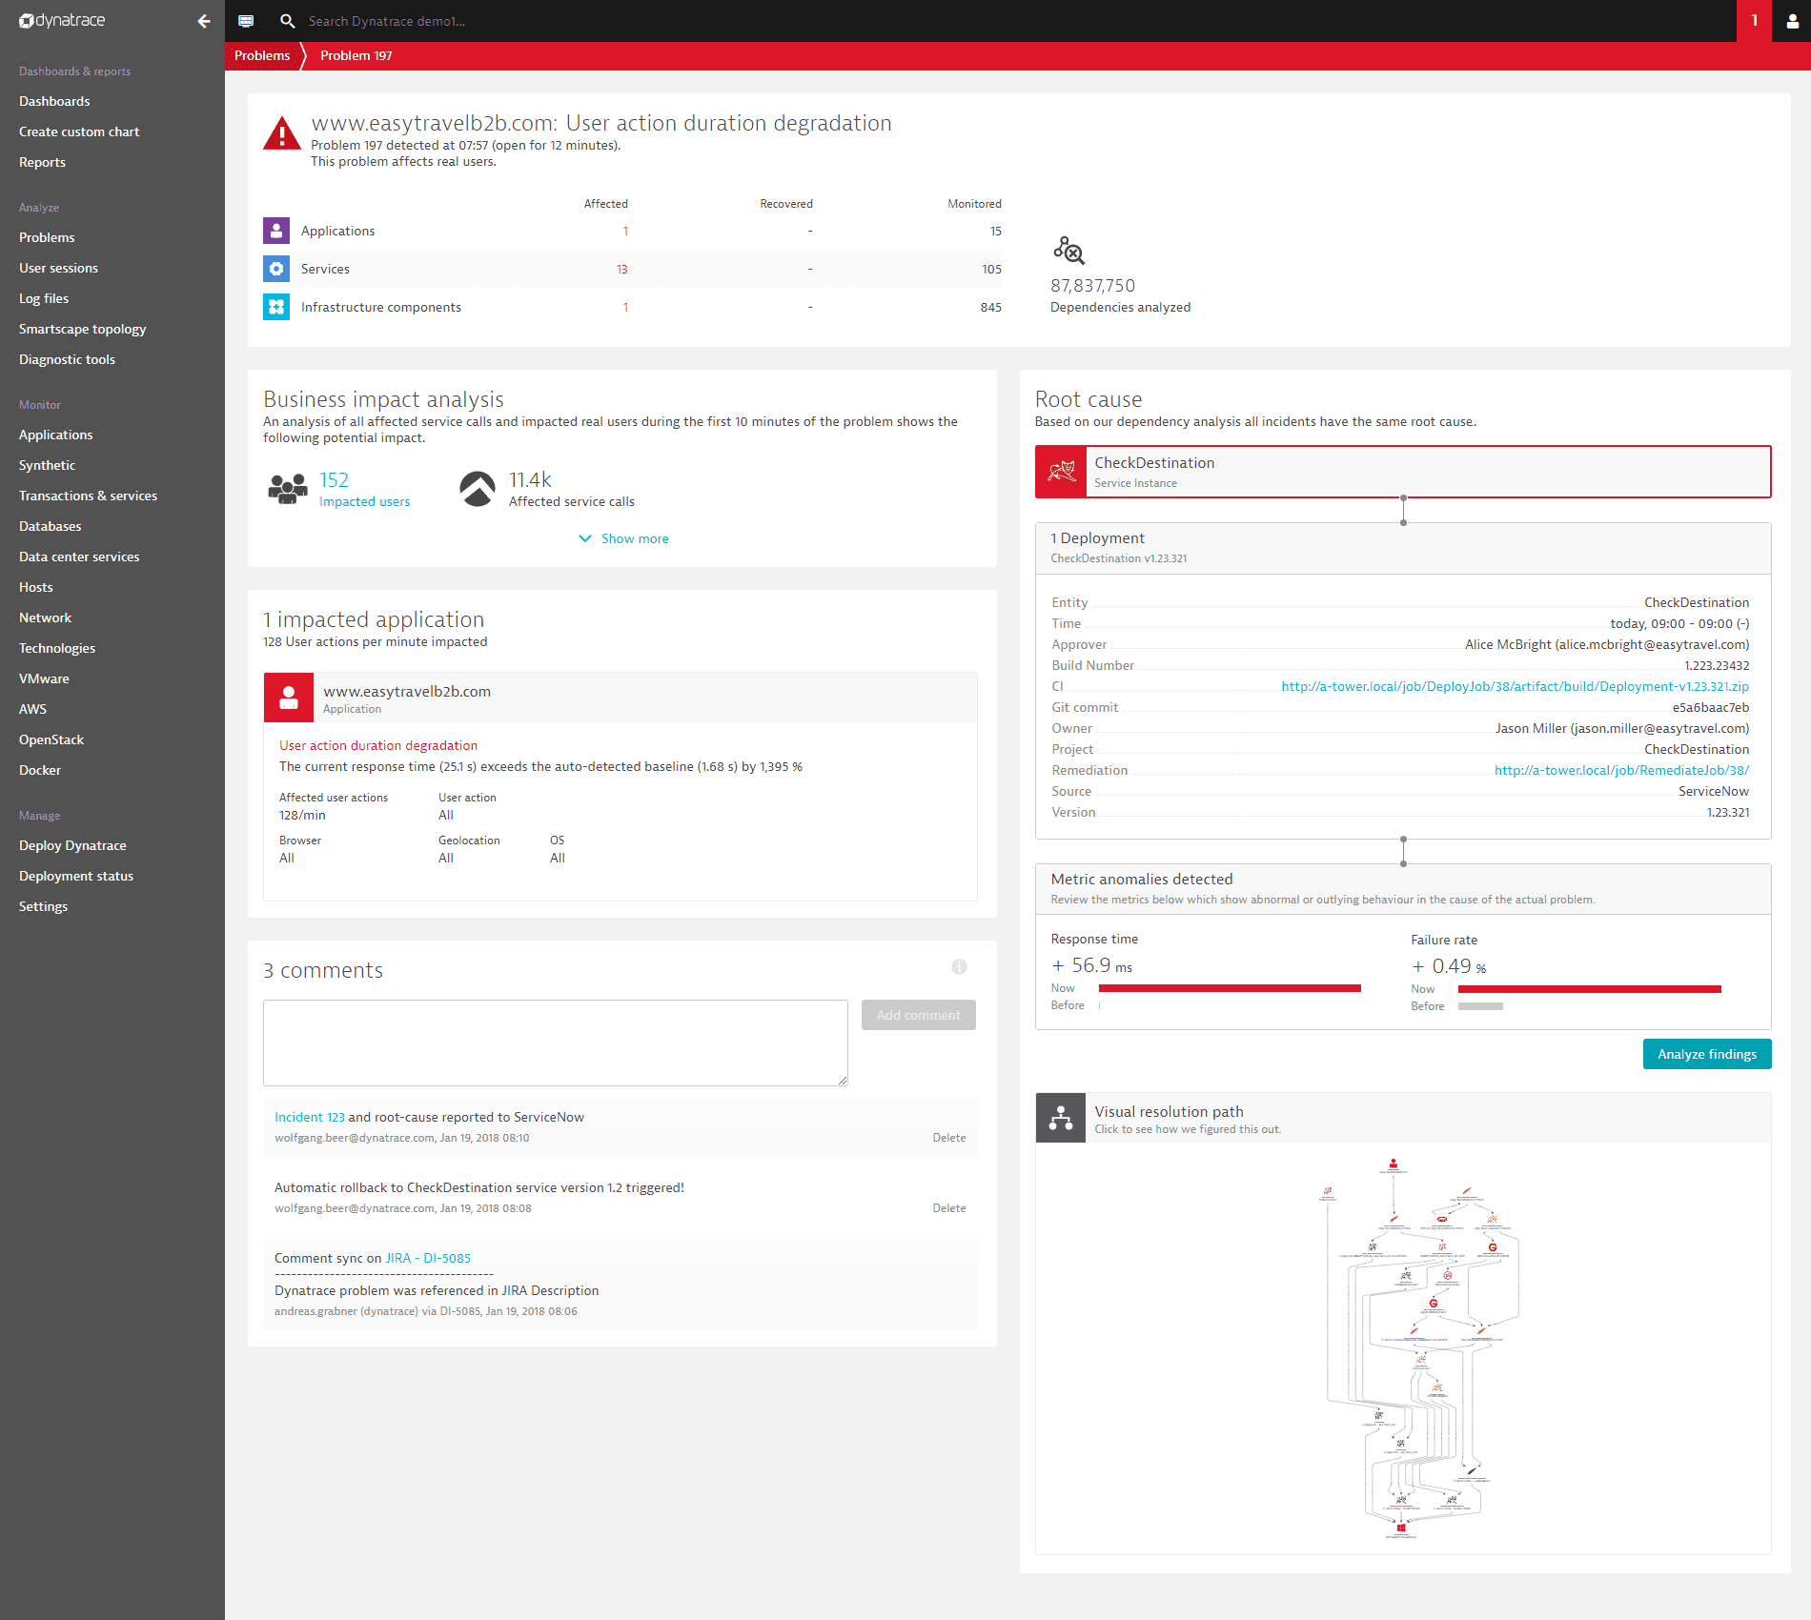
Task: Navigate to Hosts in sidebar
Action: (36, 587)
